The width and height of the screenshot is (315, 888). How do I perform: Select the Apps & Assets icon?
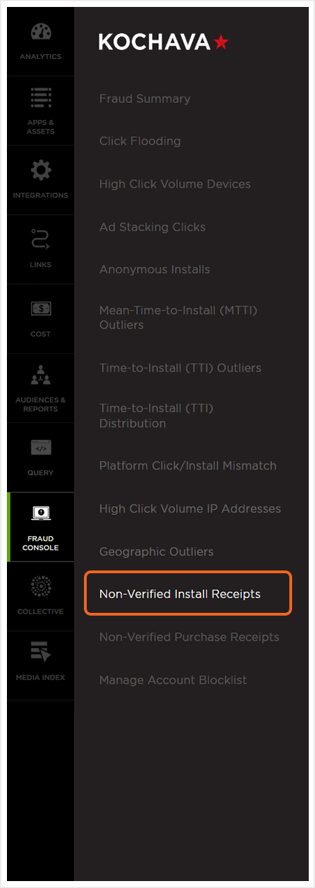41,99
